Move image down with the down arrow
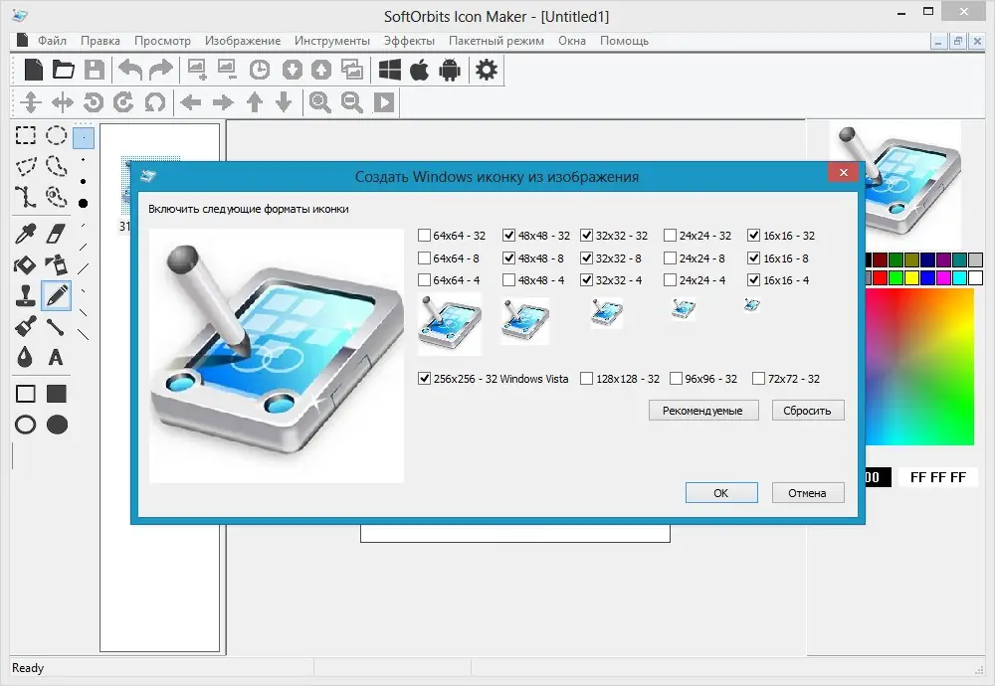The height and width of the screenshot is (686, 995). [x=284, y=102]
